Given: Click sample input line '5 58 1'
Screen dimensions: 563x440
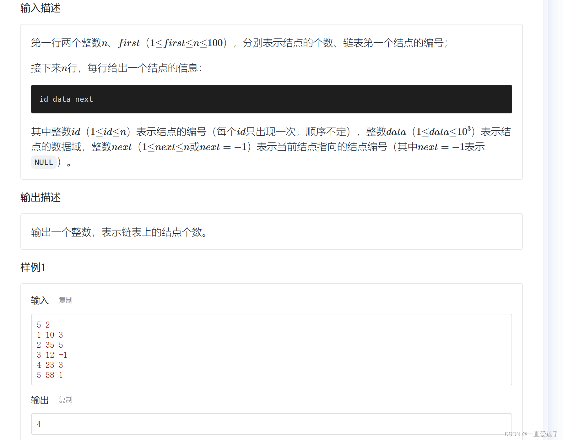Looking at the screenshot, I should [x=50, y=375].
